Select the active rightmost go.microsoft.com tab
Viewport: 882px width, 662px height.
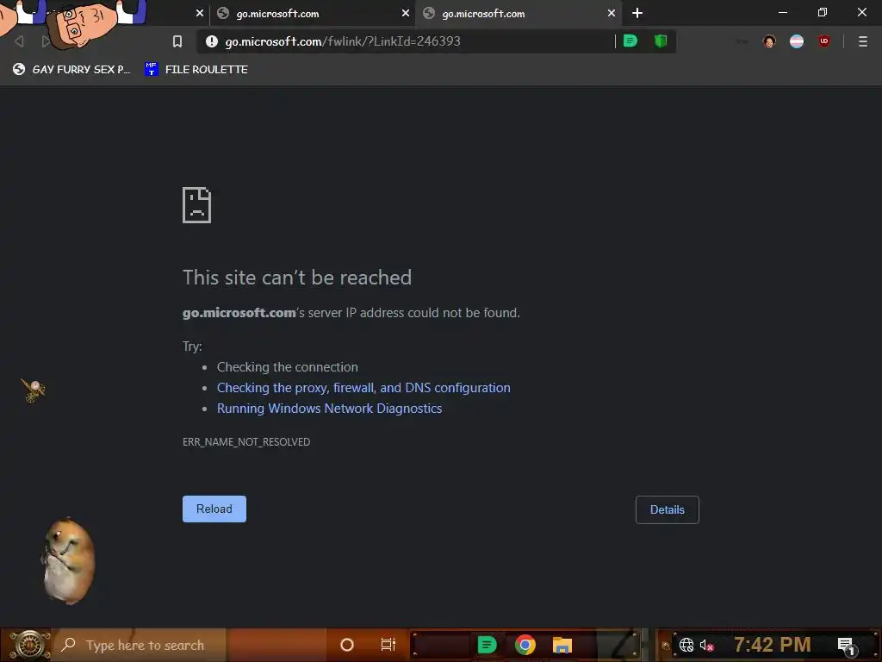[x=518, y=14]
